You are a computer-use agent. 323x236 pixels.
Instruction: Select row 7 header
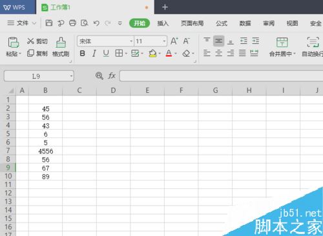point(8,151)
